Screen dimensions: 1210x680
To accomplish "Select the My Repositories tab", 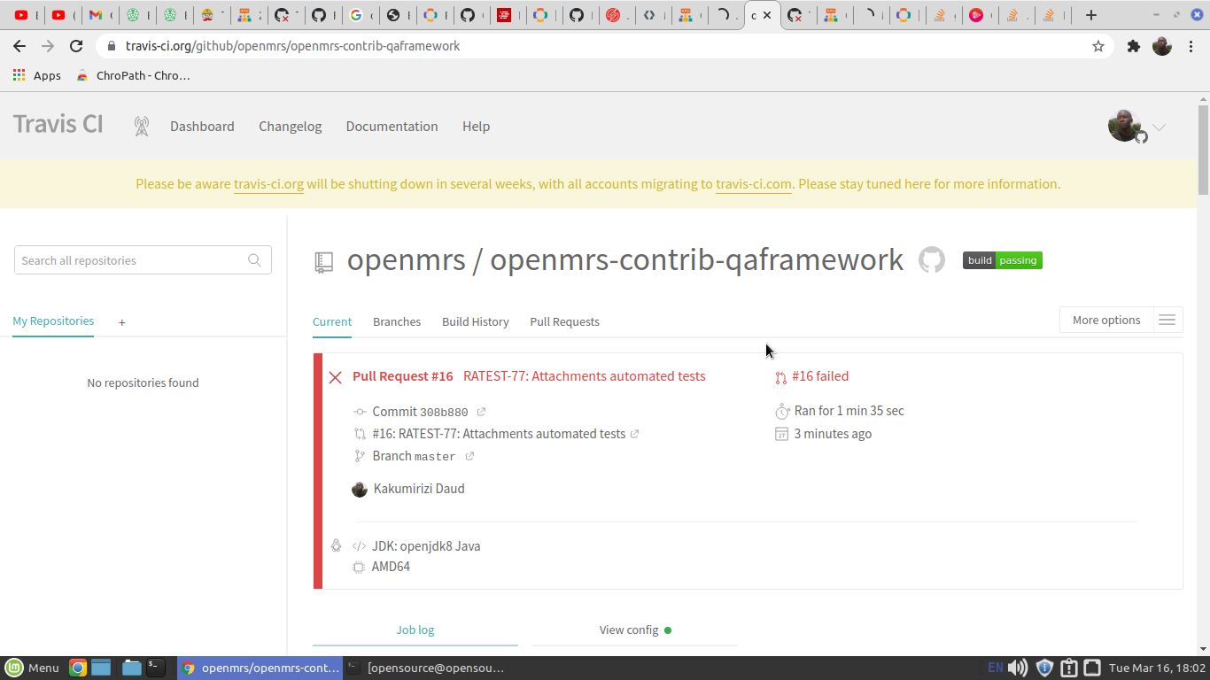I will tap(53, 321).
